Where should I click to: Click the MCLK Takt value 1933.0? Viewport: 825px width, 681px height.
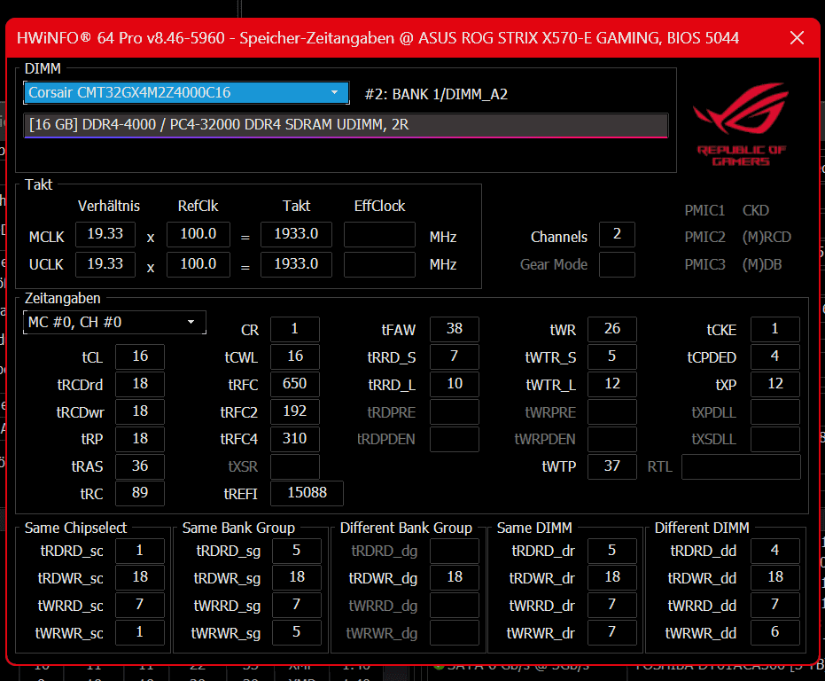[296, 234]
